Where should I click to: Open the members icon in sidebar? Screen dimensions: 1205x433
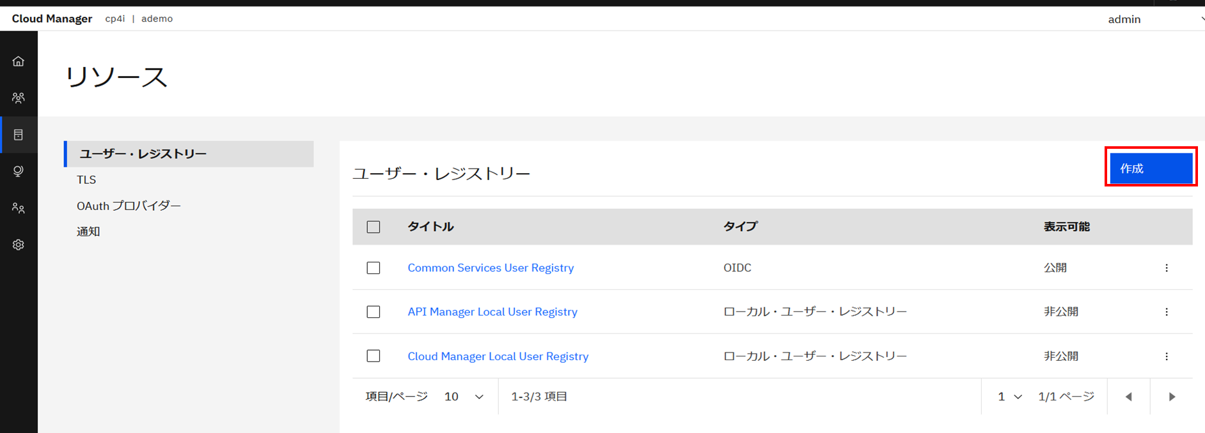tap(19, 208)
